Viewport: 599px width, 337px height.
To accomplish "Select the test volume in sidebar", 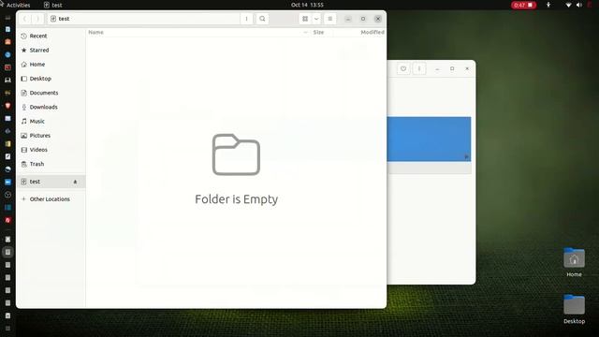I will (x=51, y=182).
